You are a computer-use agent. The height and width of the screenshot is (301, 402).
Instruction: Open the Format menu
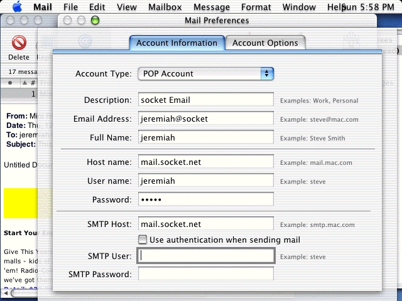tap(256, 7)
